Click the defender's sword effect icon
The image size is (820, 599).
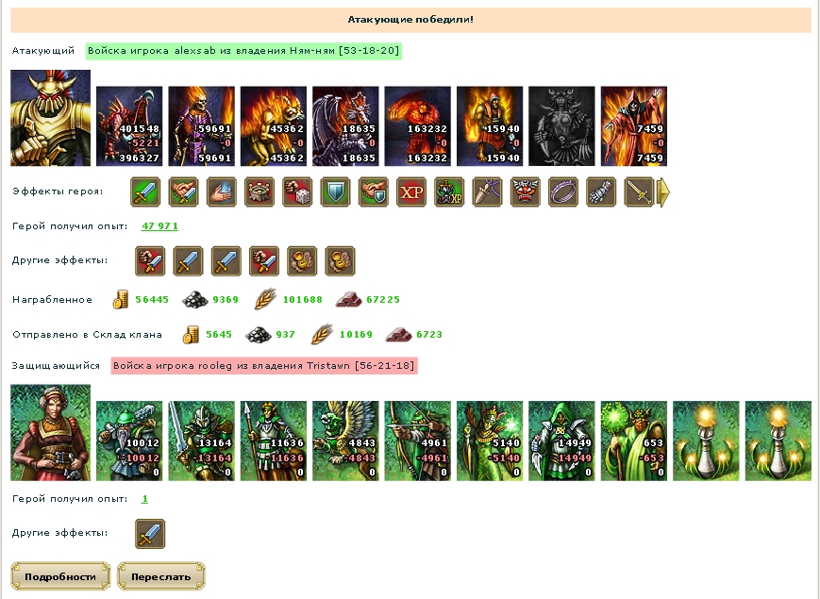(150, 534)
